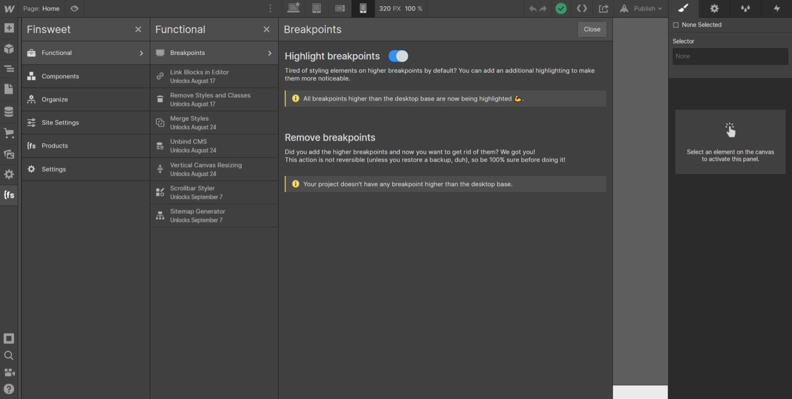The image size is (792, 399).
Task: Turn off Highlight breakpoints switch
Action: (398, 56)
